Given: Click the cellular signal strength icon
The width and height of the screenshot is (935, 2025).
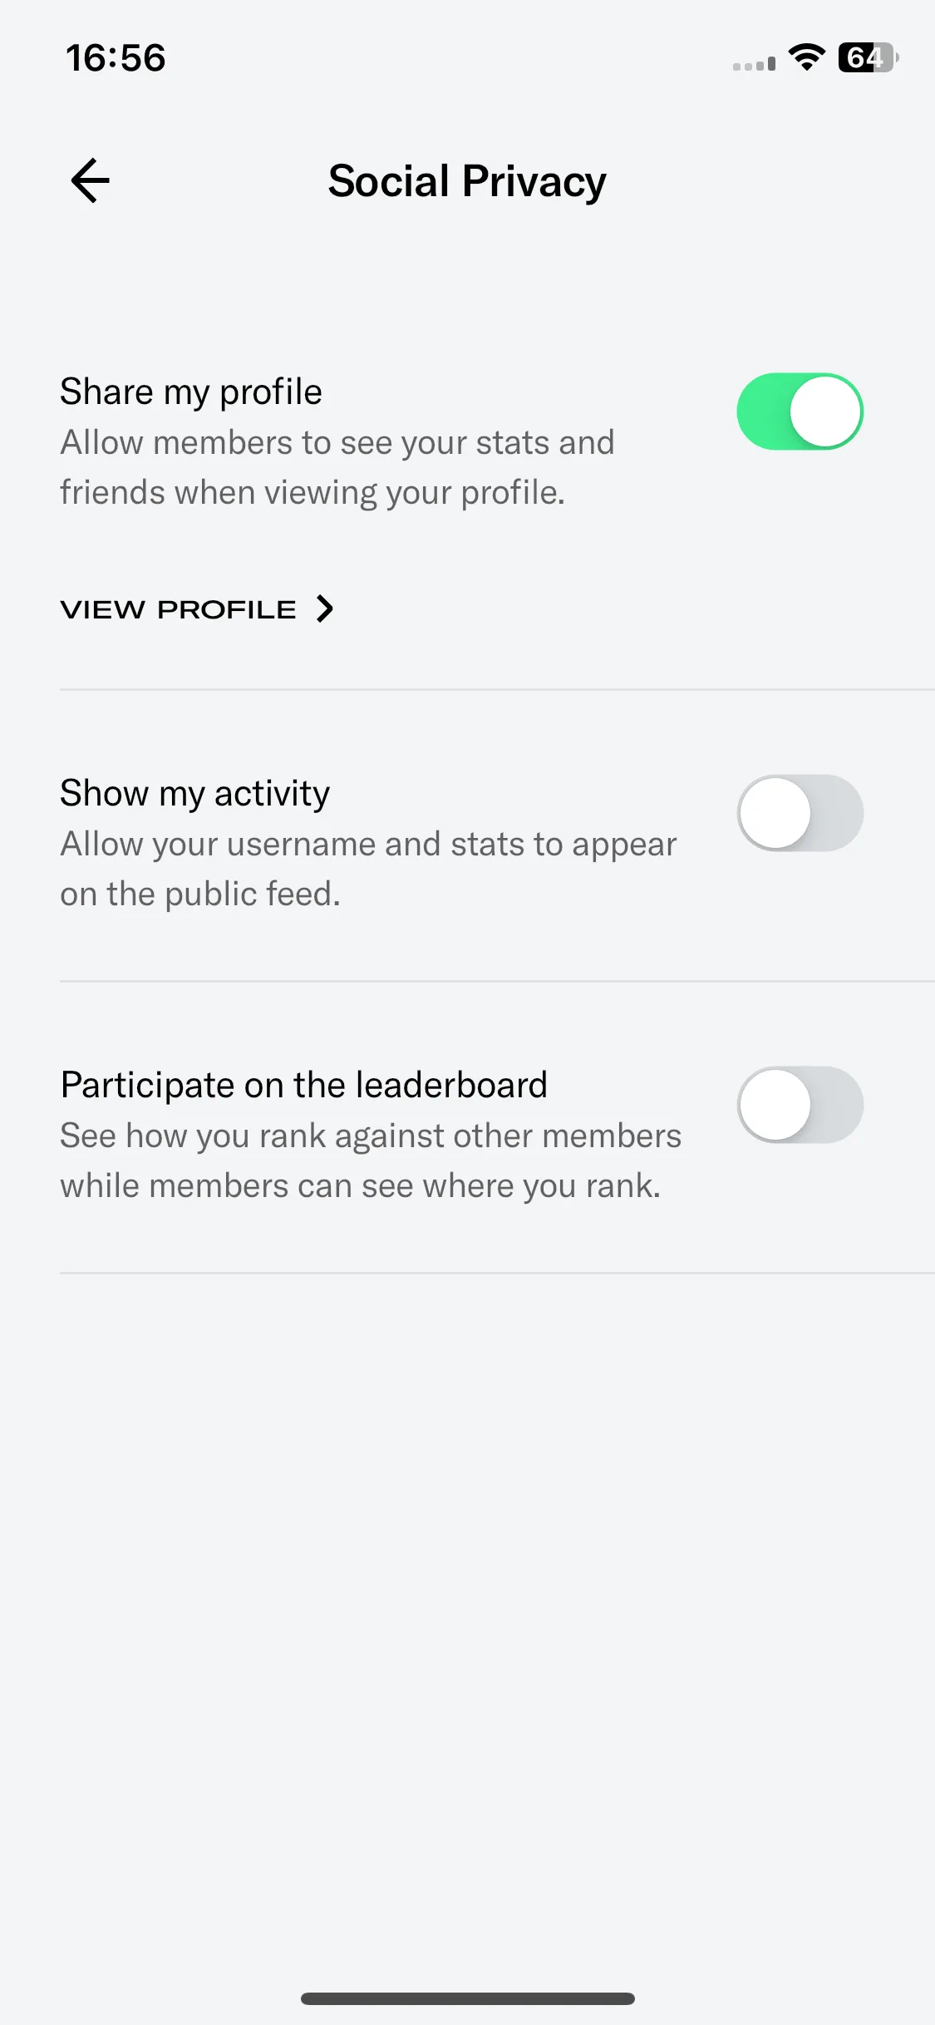Looking at the screenshot, I should click(754, 63).
